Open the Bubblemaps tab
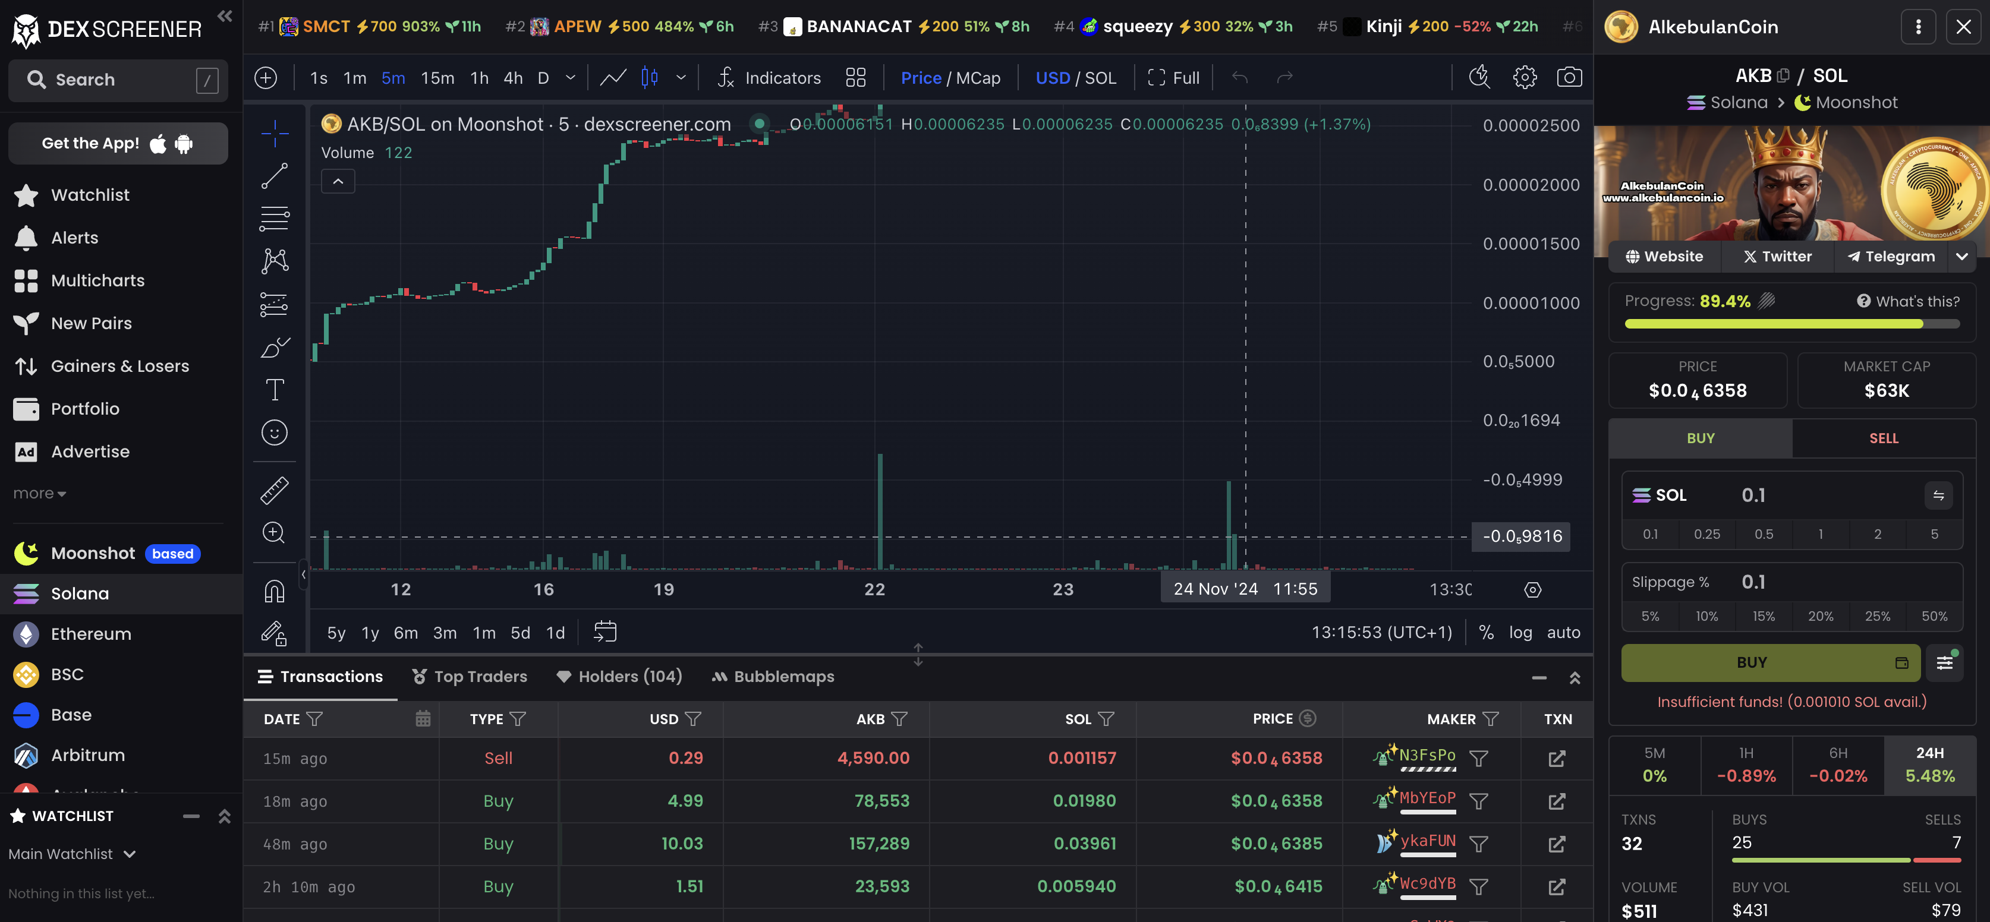 pos(773,677)
